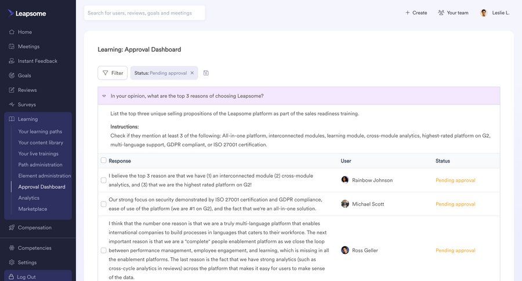Screen dimensions: 522x281
Task: Click the Log Out lock icon
Action: [12, 277]
